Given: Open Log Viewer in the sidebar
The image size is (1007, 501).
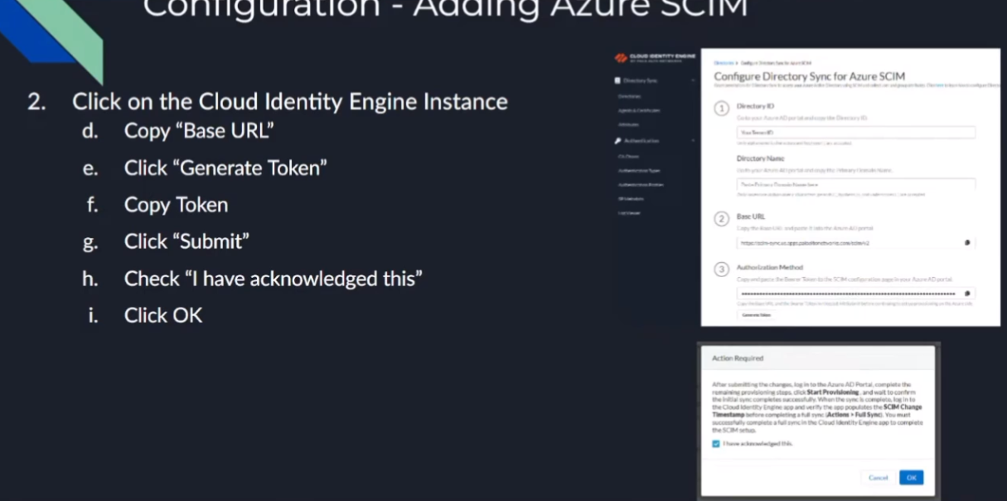Looking at the screenshot, I should point(629,212).
